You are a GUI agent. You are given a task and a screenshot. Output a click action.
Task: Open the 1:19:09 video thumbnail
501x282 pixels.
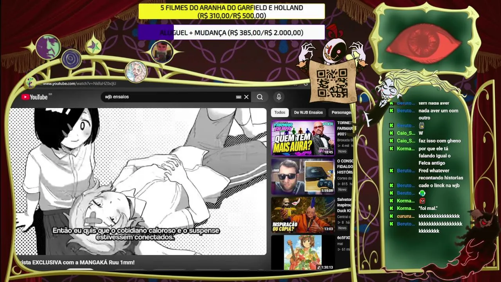tap(303, 176)
